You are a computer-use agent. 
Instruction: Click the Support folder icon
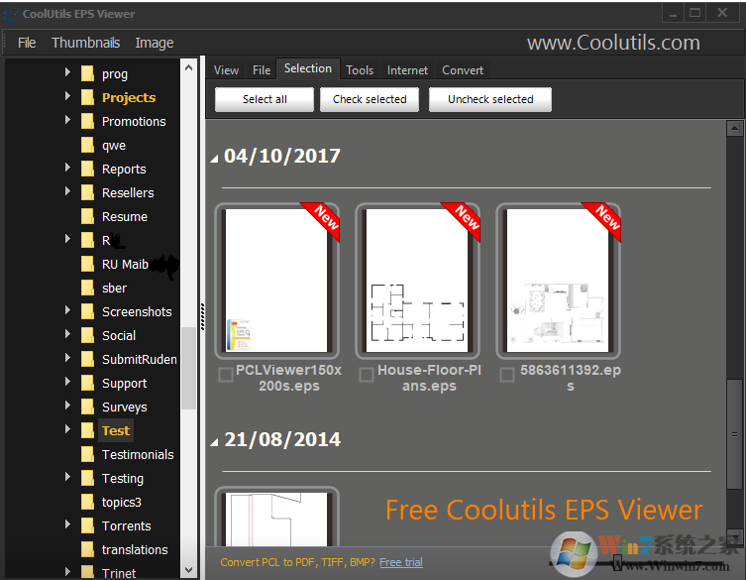[87, 384]
